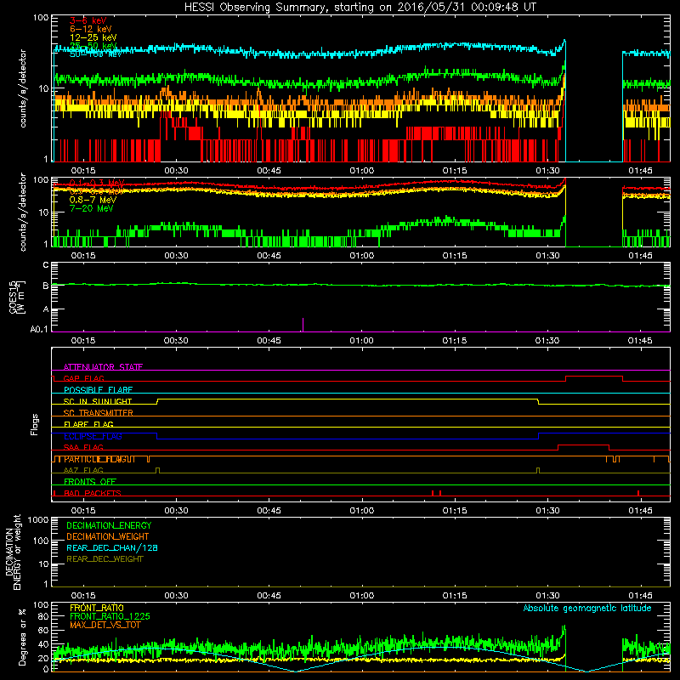Click the green FRONT_RATIO_1225 legend label

(x=110, y=616)
